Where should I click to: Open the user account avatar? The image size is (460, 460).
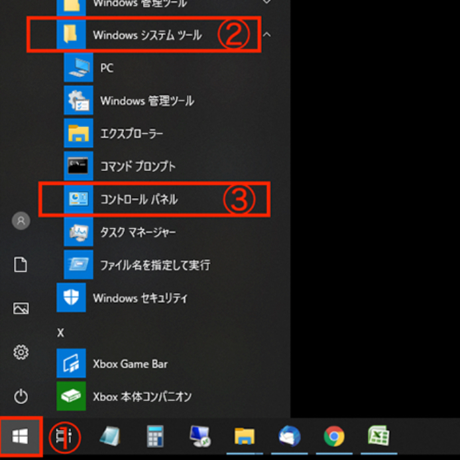21,221
